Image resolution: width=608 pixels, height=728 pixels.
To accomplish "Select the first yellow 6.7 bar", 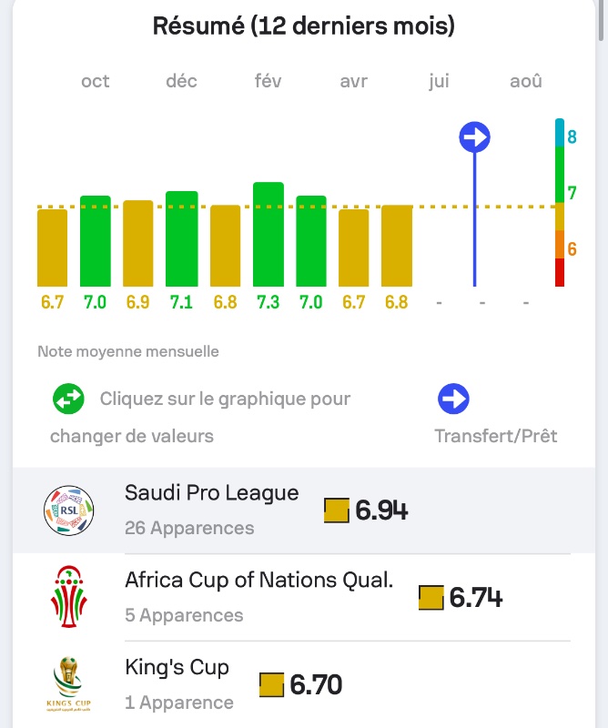I will pos(53,247).
